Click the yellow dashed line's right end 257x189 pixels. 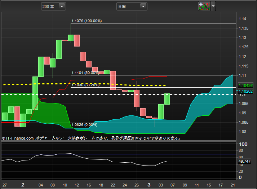pyautogui.click(x=165, y=85)
